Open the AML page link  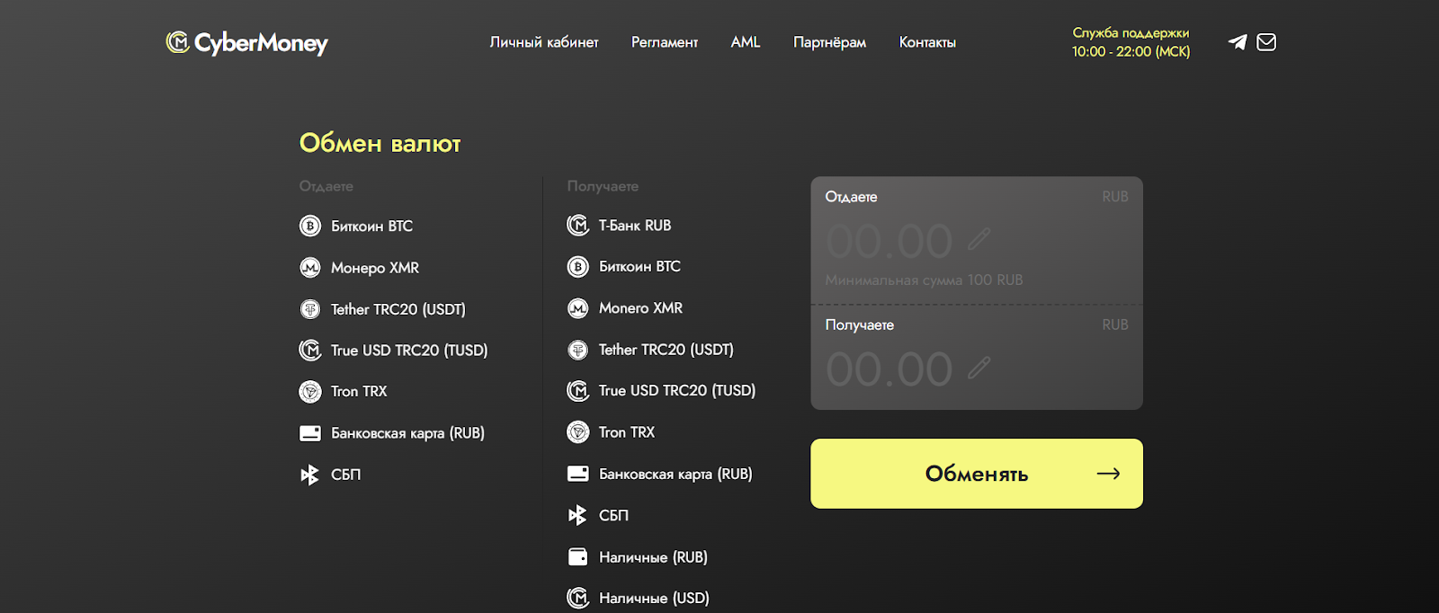pyautogui.click(x=746, y=42)
